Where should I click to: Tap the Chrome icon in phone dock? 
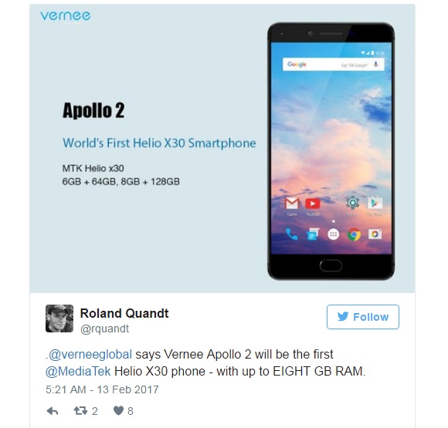[x=354, y=234]
